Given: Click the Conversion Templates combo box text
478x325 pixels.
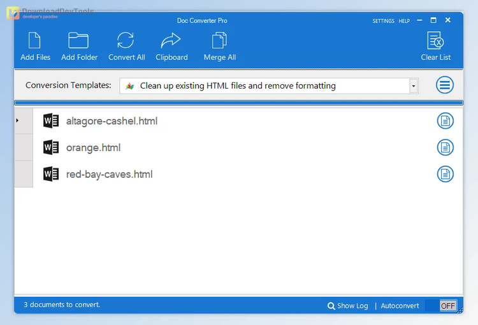Looking at the screenshot, I should 238,86.
